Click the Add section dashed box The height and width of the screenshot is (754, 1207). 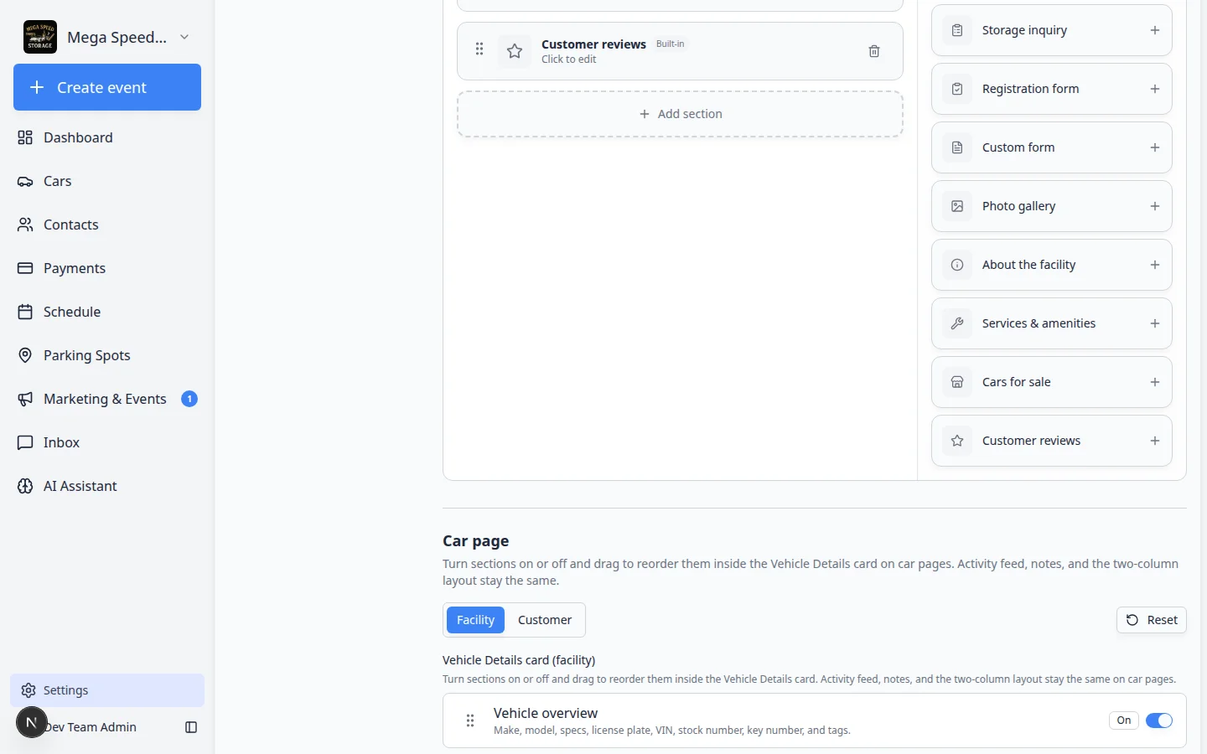tap(680, 114)
